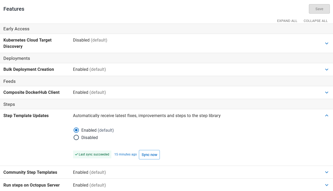Click the Sync now button
This screenshot has height=191, width=333.
coord(149,155)
